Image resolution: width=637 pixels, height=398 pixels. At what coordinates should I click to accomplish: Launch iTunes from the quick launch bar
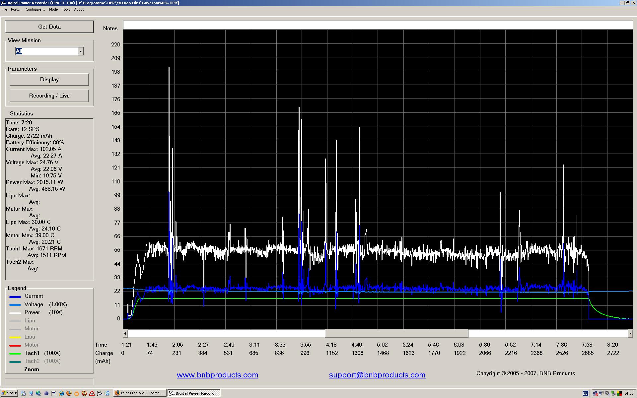click(107, 393)
